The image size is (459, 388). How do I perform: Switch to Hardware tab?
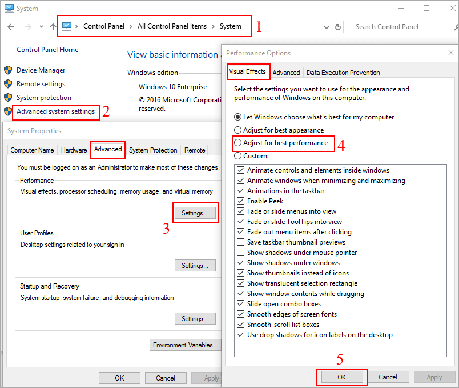click(x=74, y=150)
